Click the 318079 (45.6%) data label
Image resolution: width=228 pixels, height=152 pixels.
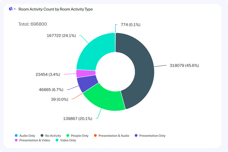184,65
